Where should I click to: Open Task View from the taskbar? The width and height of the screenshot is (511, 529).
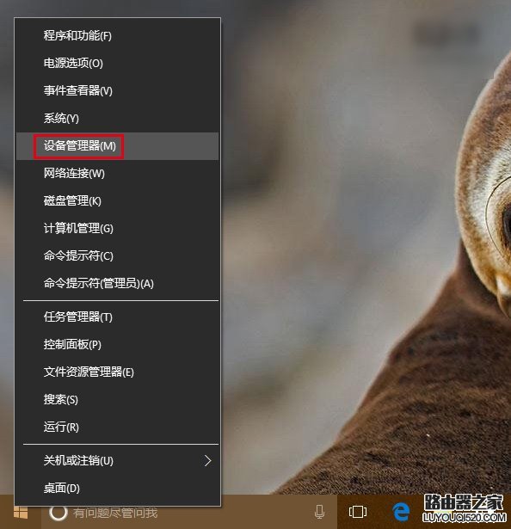[357, 512]
